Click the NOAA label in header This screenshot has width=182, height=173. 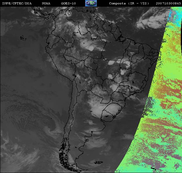(x=46, y=3)
